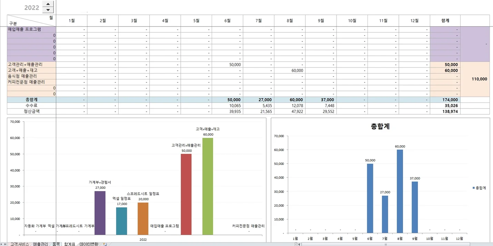Image resolution: width=493 pixels, height=246 pixels.
Task: Go to the 품목 sheet tab
Action: coord(56,244)
